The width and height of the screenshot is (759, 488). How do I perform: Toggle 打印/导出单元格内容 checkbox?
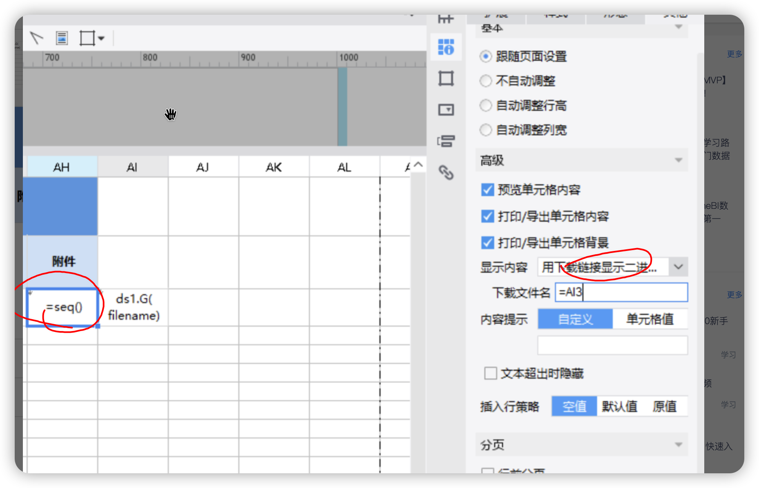487,216
